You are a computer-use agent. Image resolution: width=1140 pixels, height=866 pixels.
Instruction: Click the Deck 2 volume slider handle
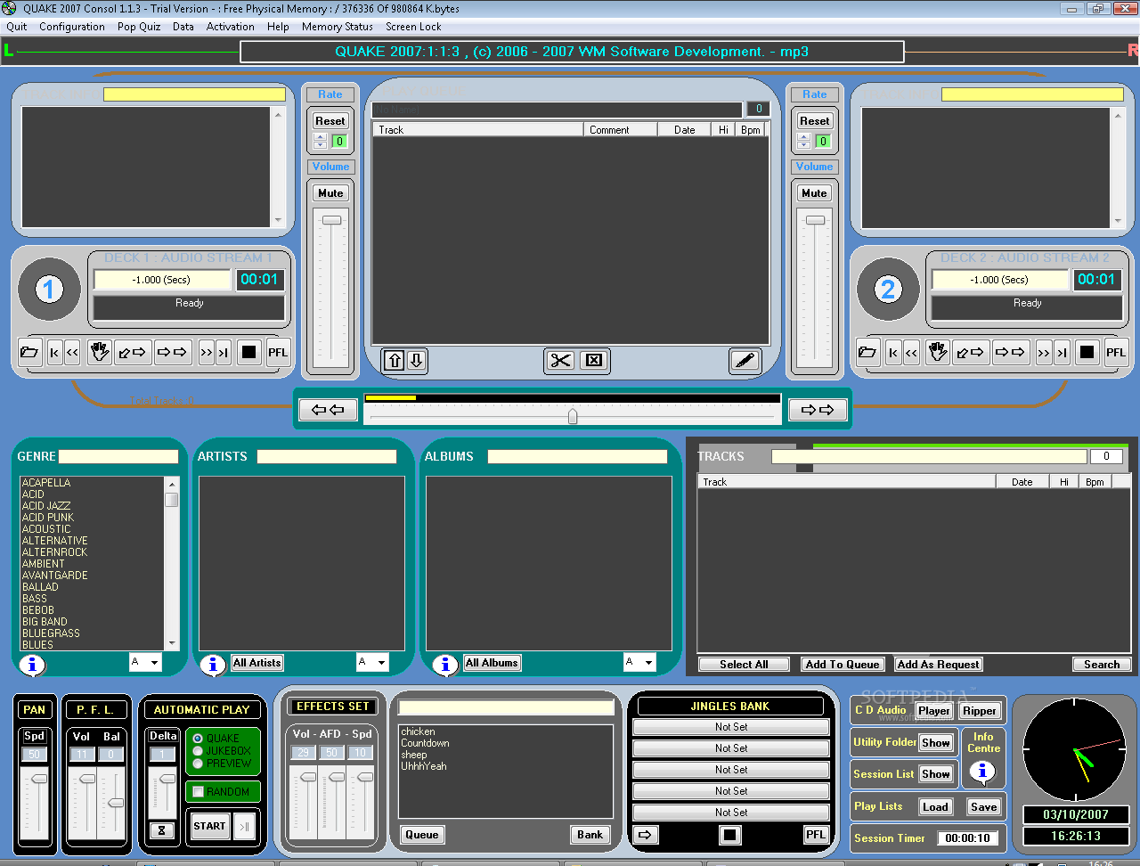815,220
